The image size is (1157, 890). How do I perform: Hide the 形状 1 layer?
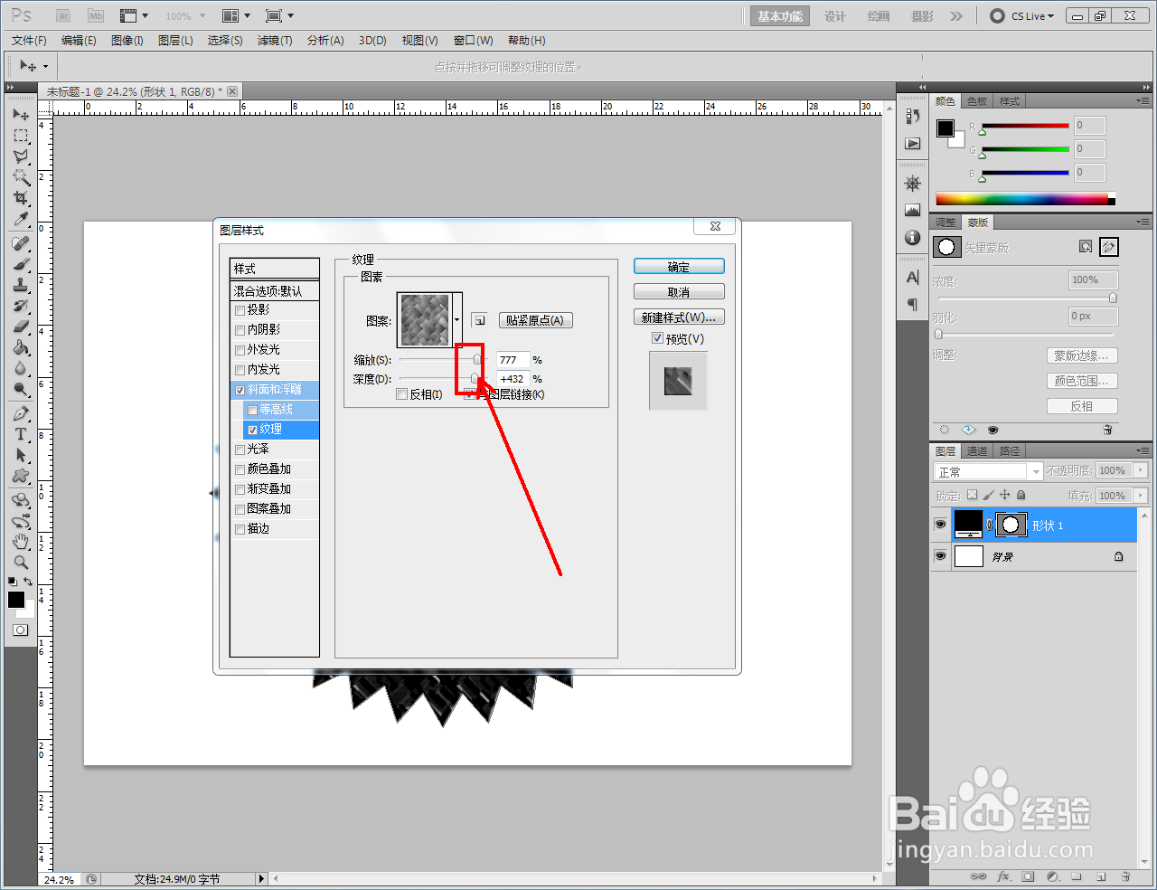coord(940,525)
